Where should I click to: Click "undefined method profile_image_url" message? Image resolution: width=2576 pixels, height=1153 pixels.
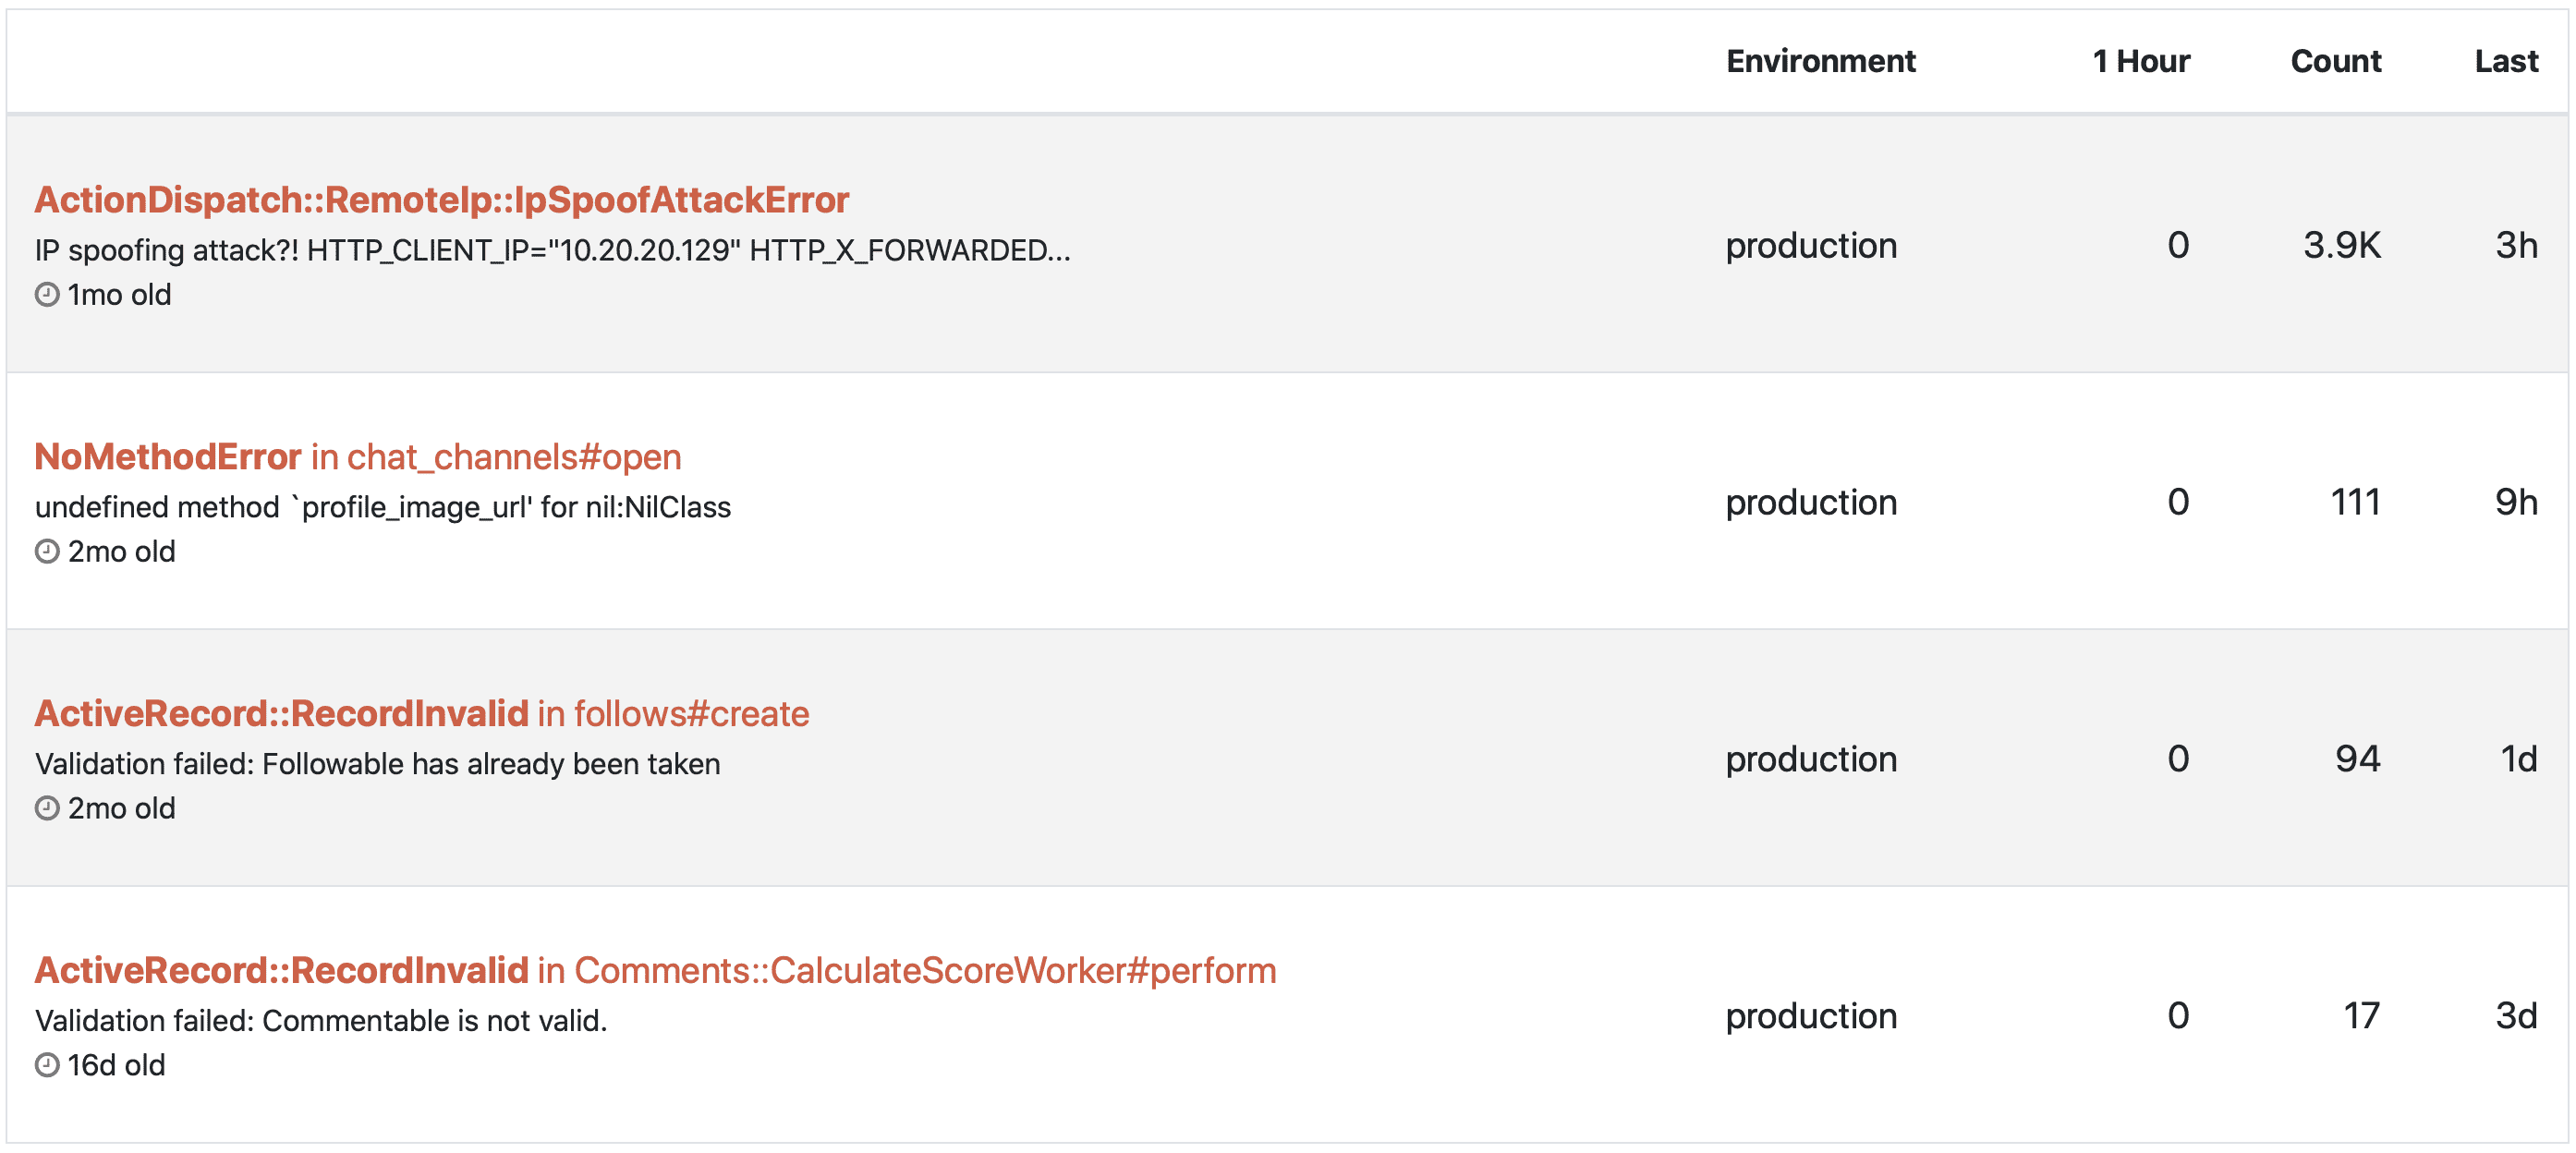(x=383, y=507)
